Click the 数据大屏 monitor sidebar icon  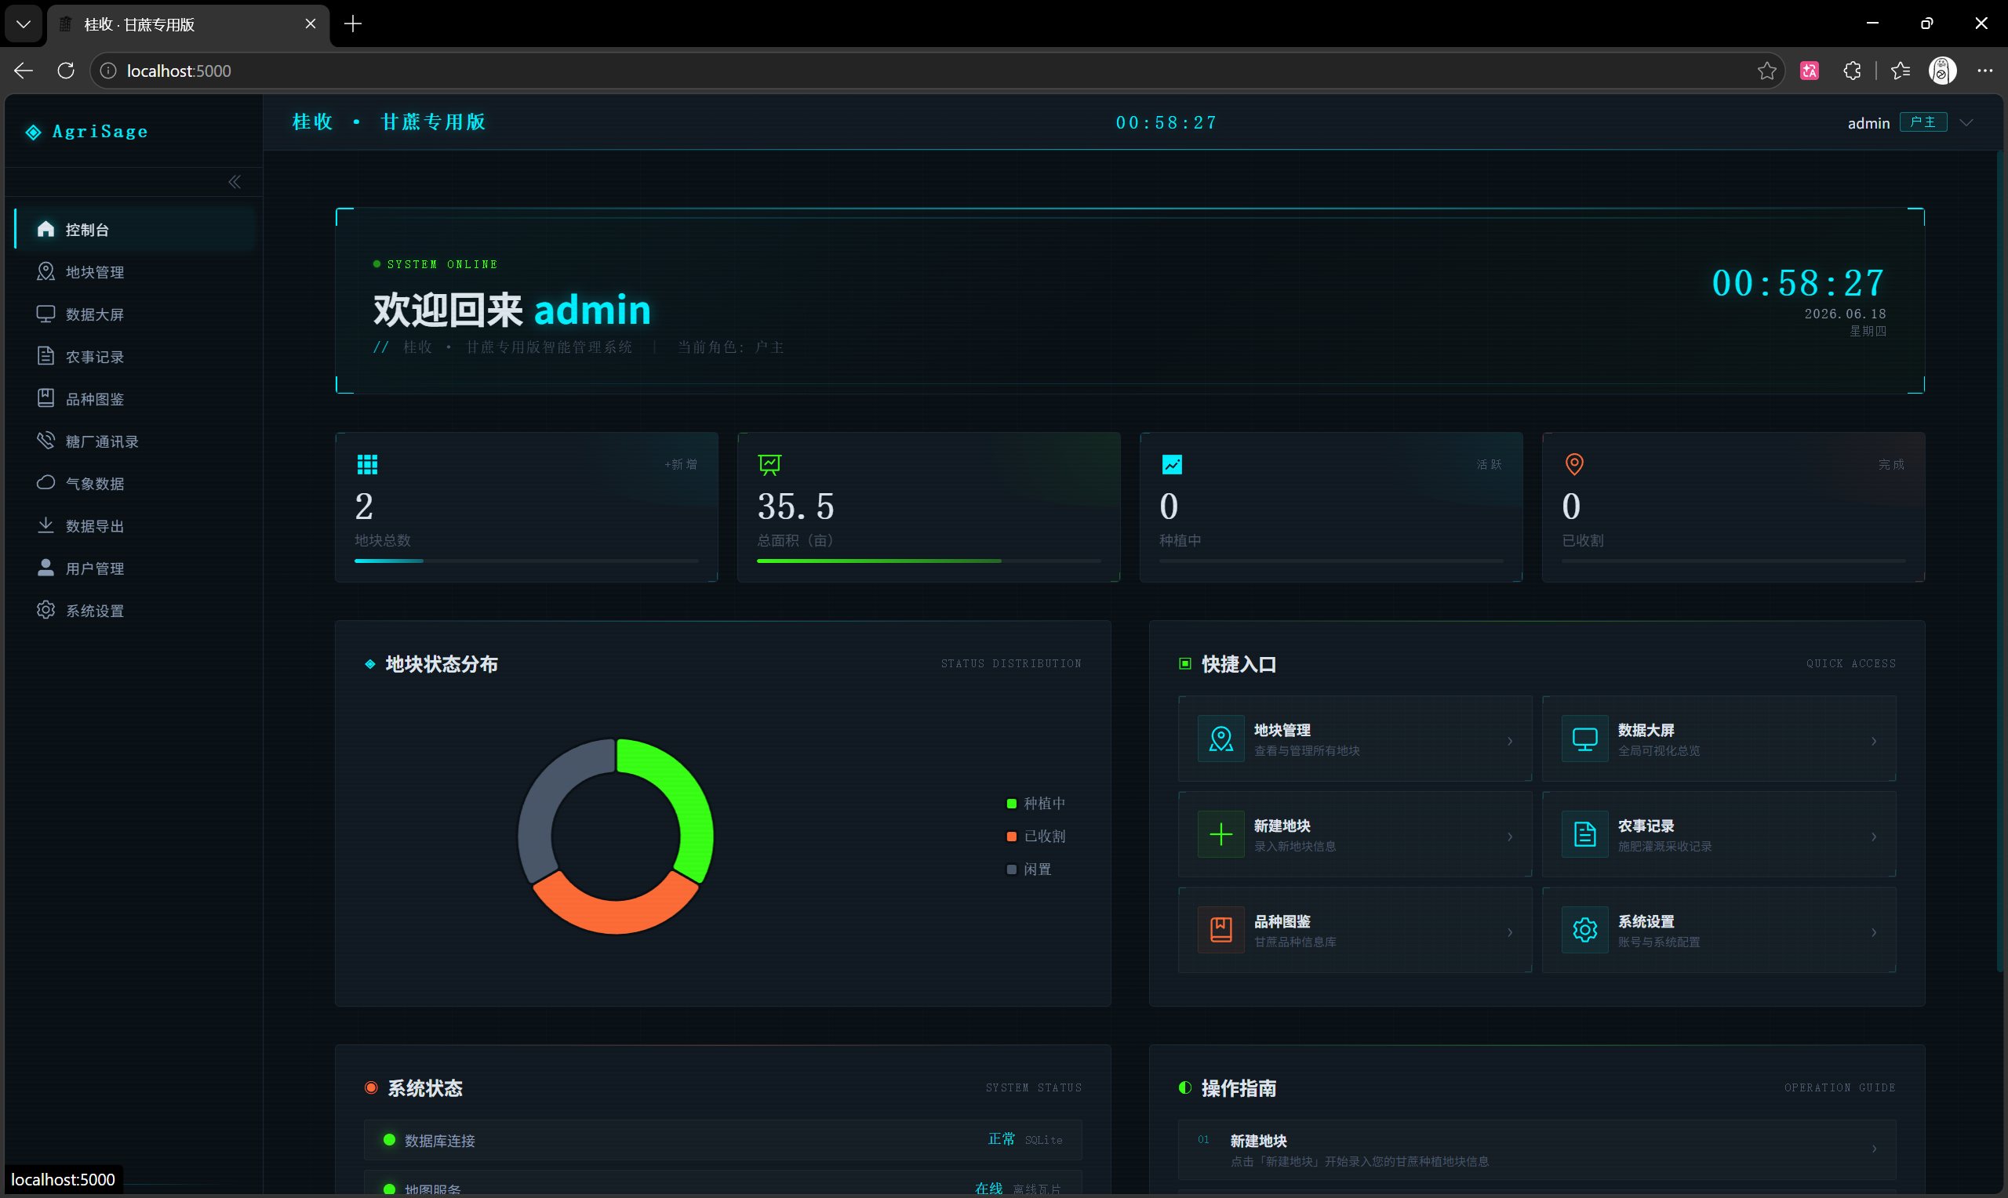46,314
